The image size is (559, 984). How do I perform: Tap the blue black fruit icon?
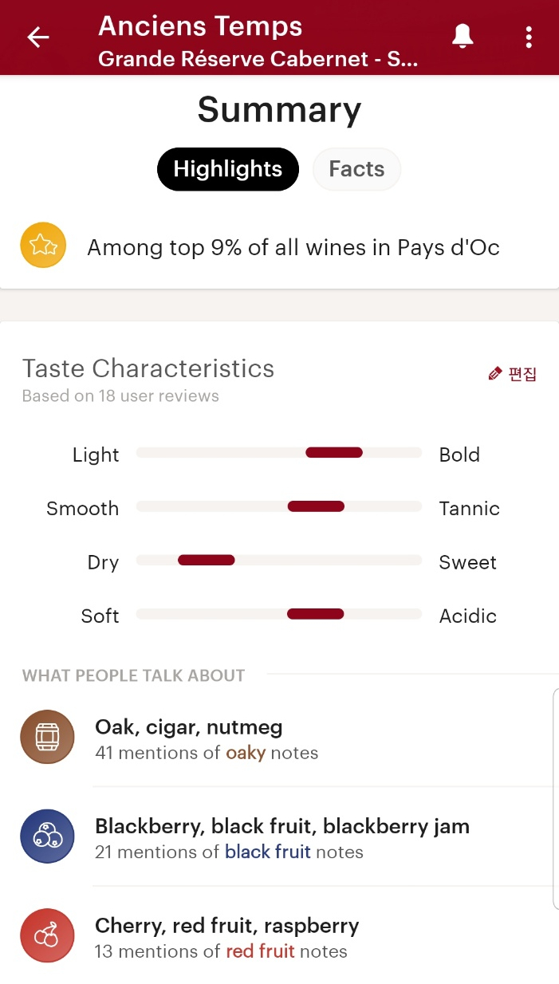[x=47, y=836]
